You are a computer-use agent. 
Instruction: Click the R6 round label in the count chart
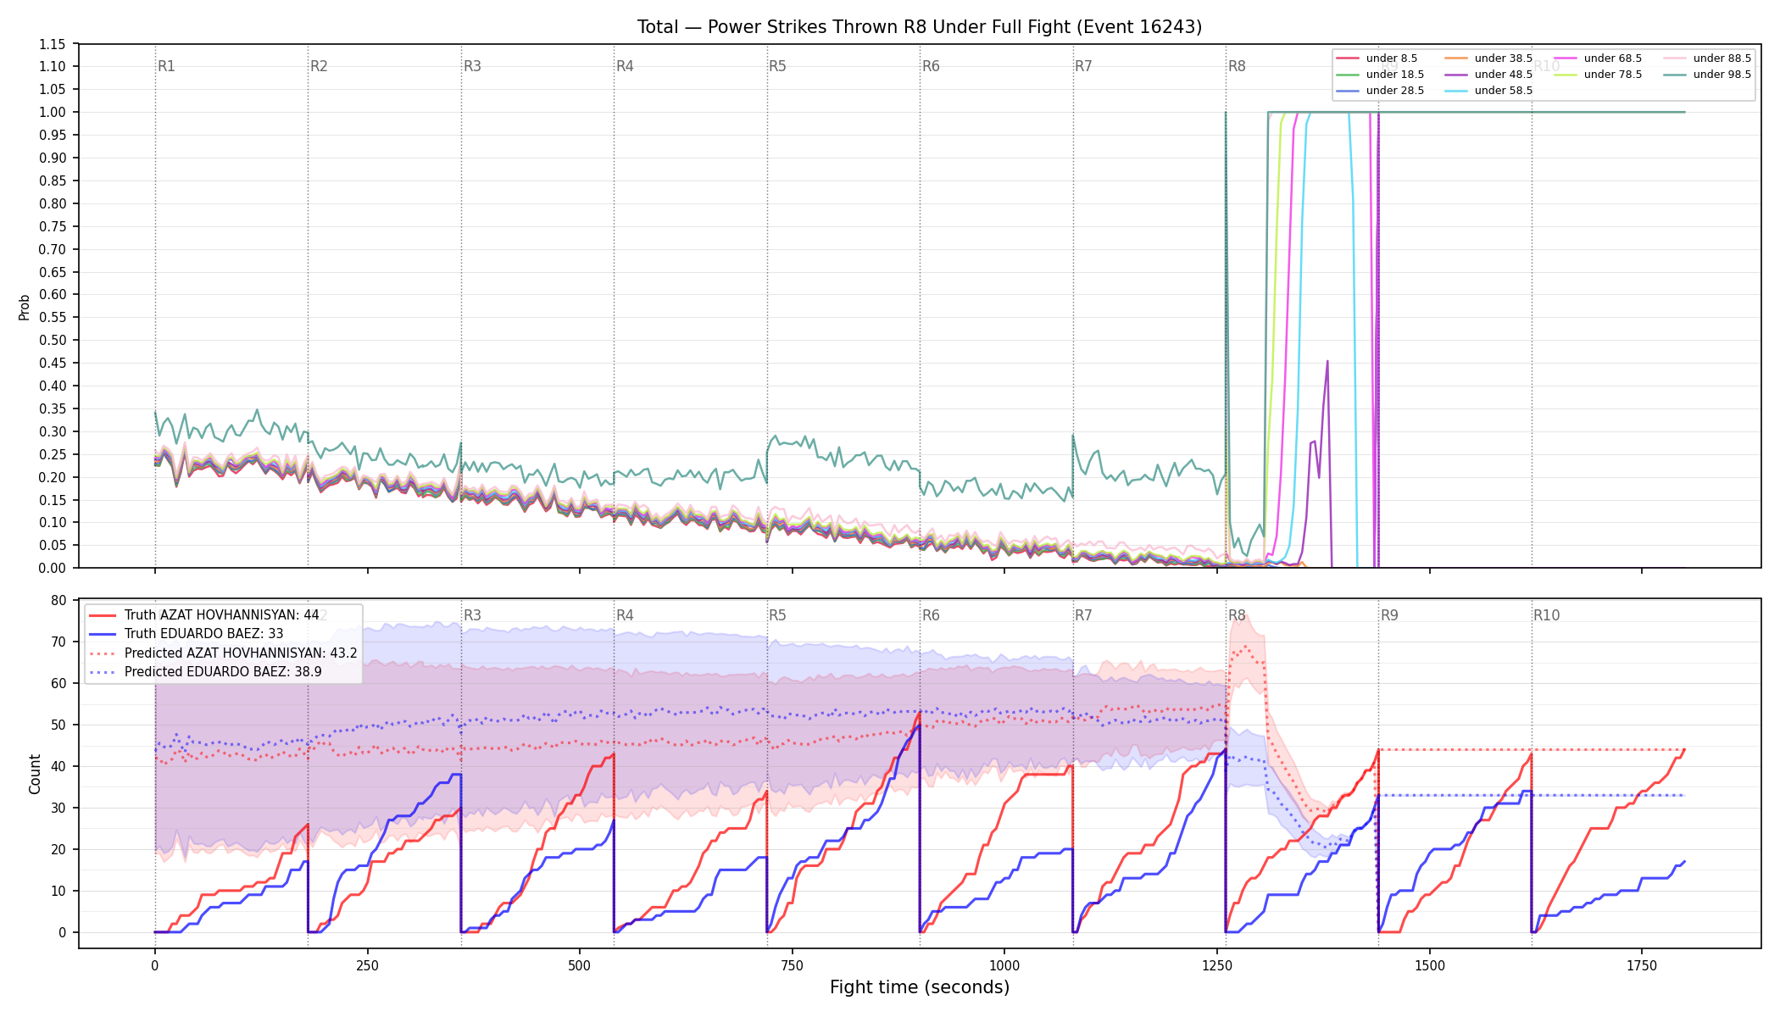(931, 615)
